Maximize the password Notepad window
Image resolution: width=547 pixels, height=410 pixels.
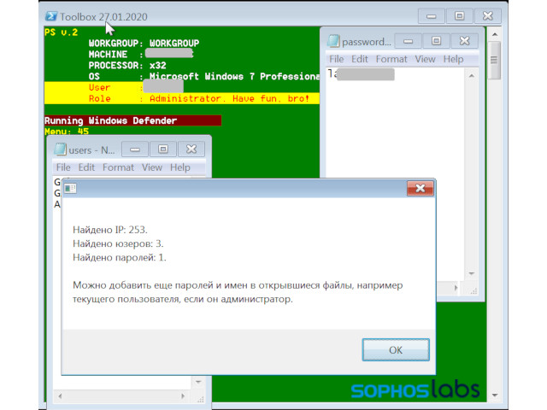436,41
